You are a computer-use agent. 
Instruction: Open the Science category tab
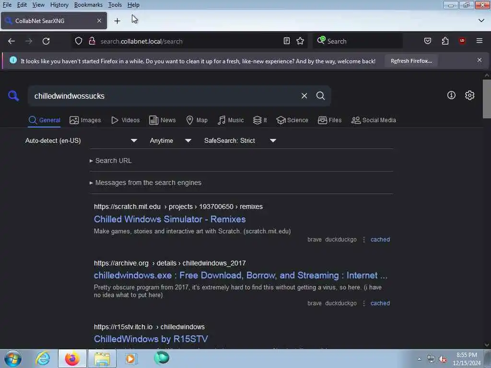click(292, 120)
